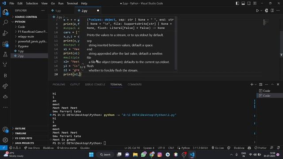Change the UTF-8 file encoding
The image size is (283, 159).
click(x=161, y=148)
